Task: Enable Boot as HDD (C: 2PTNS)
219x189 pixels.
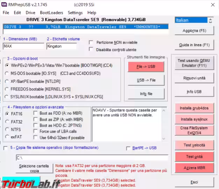Action: click(x=35, y=125)
